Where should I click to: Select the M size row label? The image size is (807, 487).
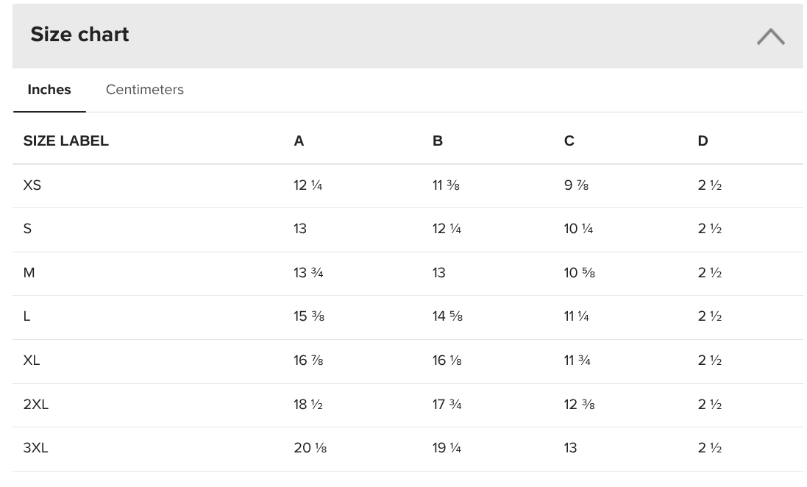tap(29, 273)
